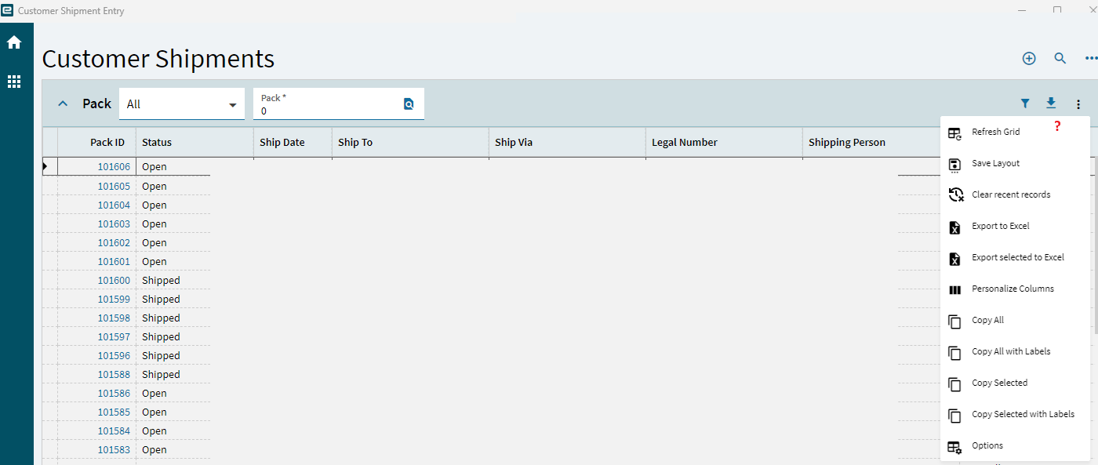Open the search magnifier in the page header
The image size is (1098, 465).
pyautogui.click(x=1060, y=58)
